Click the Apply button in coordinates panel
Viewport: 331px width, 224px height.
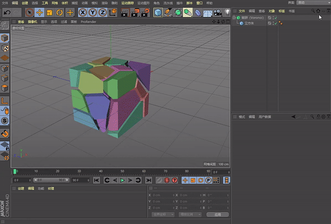[x=218, y=215]
